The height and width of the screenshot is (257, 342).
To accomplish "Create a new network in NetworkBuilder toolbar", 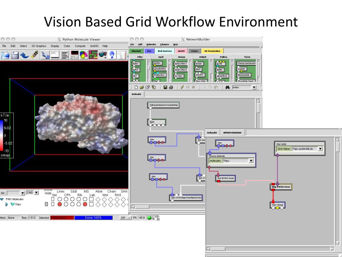I will pos(136,87).
